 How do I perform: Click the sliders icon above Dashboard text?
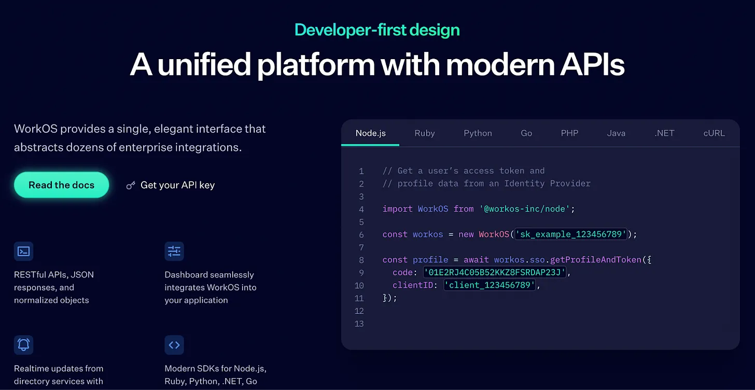pos(174,252)
